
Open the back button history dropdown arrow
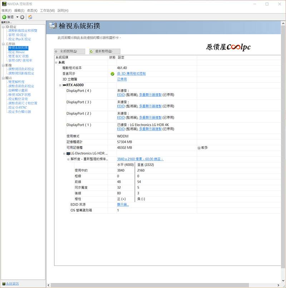tap(17, 17)
